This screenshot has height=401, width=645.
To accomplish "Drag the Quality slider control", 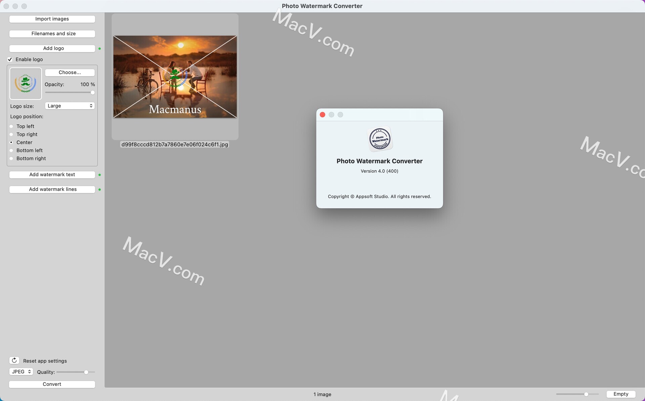I will pos(86,372).
